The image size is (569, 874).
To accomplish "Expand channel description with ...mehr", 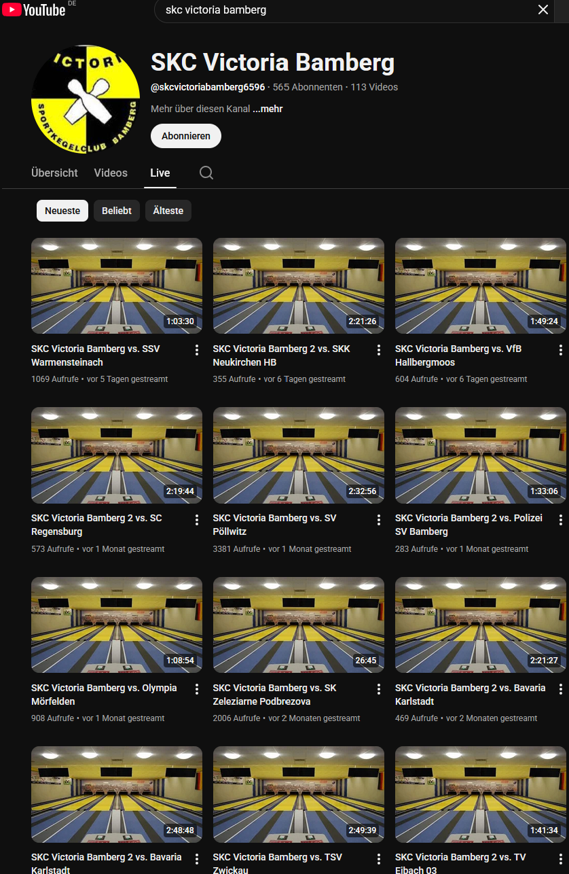I will click(268, 109).
